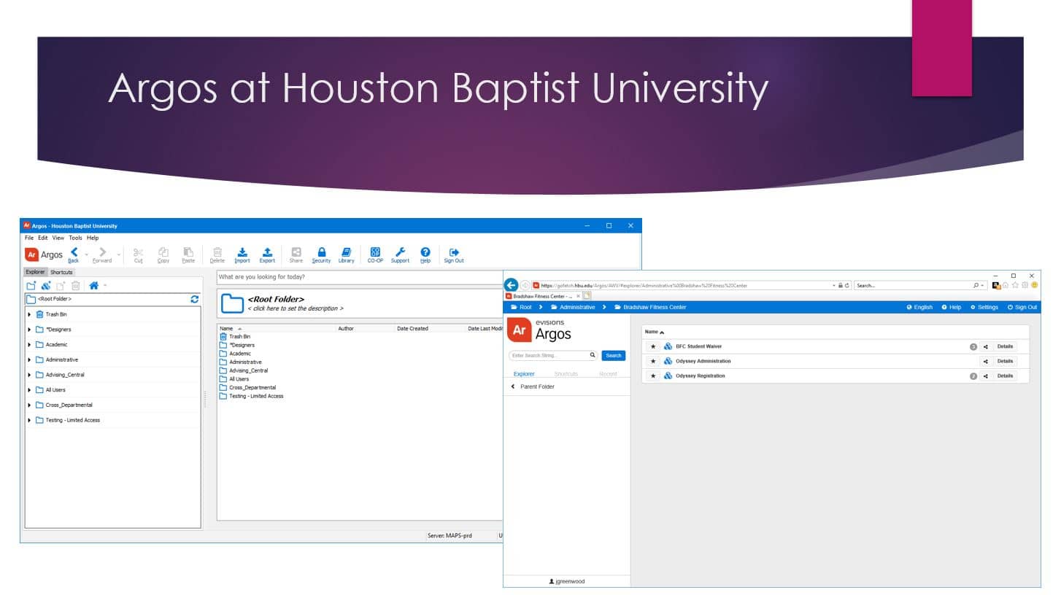Viewport: 1061px width, 595px height.
Task: Click English language selector
Action: [x=919, y=307]
